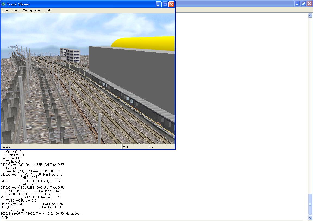Close the Track Viewer window

(x=171, y=4)
